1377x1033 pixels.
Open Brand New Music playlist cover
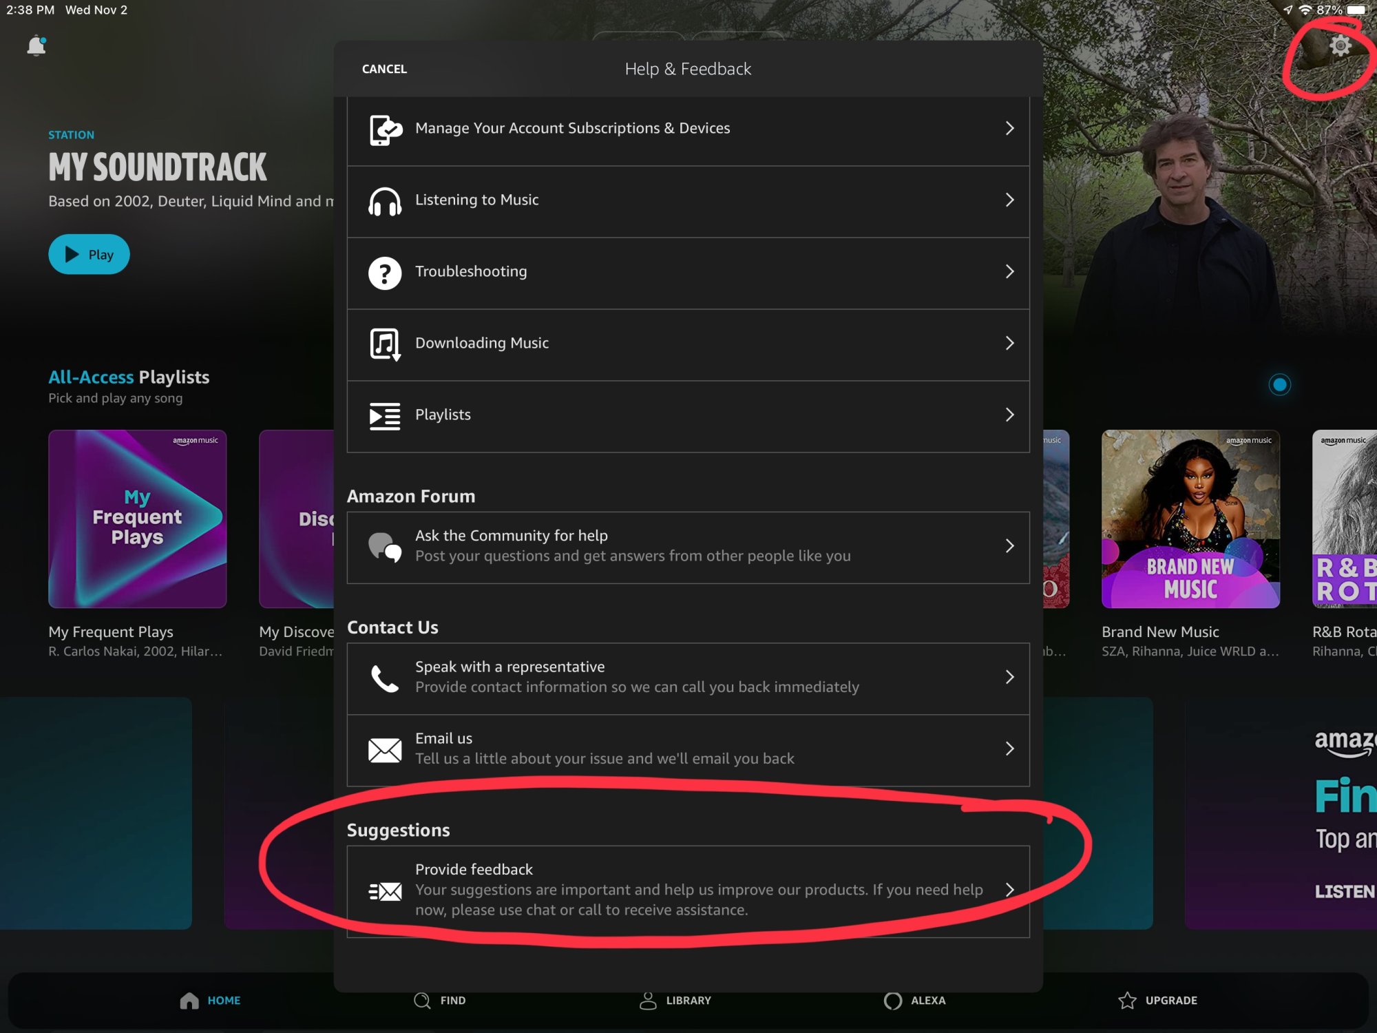pos(1190,519)
